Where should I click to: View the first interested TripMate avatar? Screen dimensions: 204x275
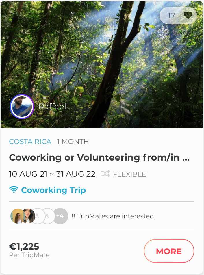[x=17, y=216]
